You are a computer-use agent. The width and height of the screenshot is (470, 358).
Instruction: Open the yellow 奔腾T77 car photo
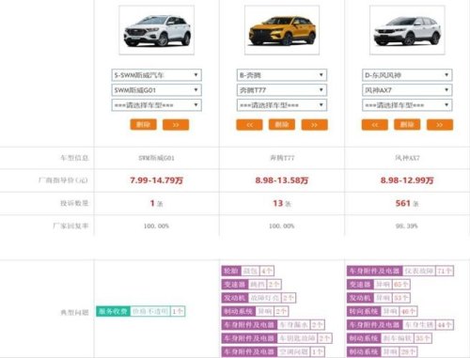282,30
